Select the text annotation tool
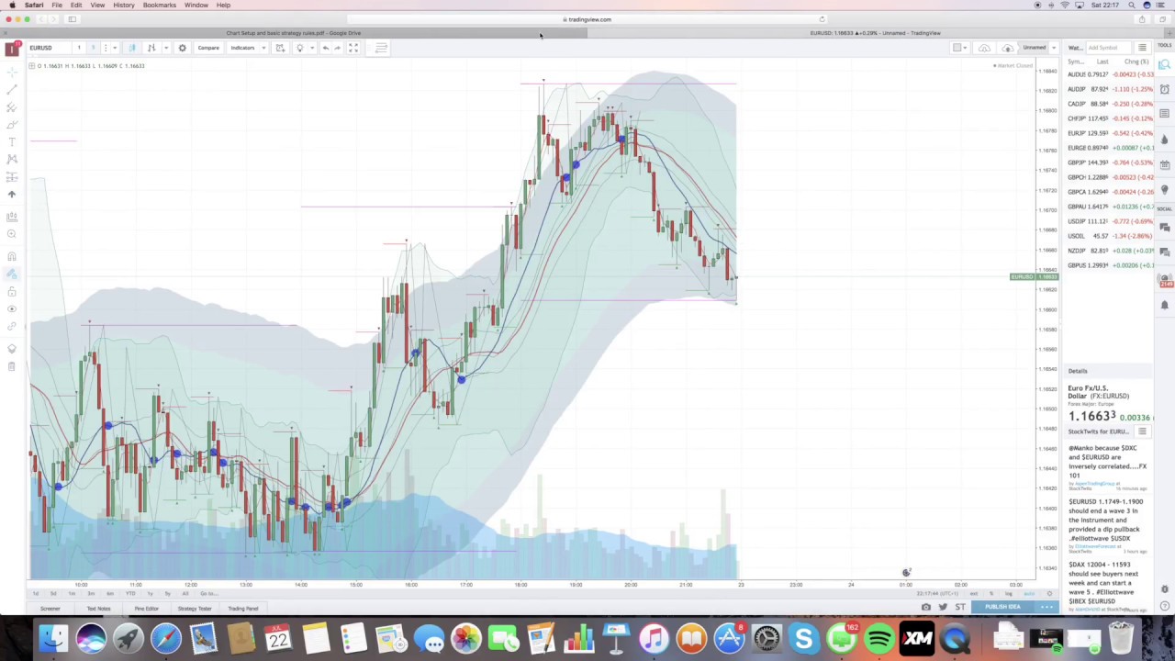The image size is (1175, 661). click(x=12, y=142)
